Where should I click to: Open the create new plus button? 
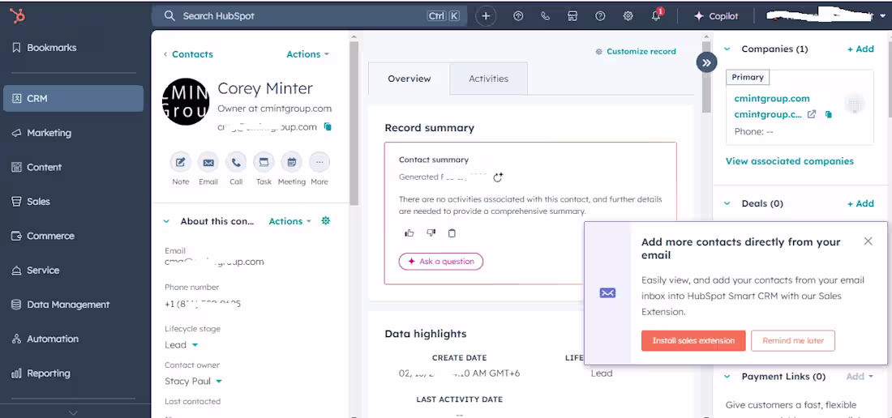(x=486, y=16)
